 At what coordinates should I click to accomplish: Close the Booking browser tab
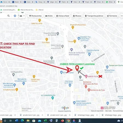coord(21,2)
